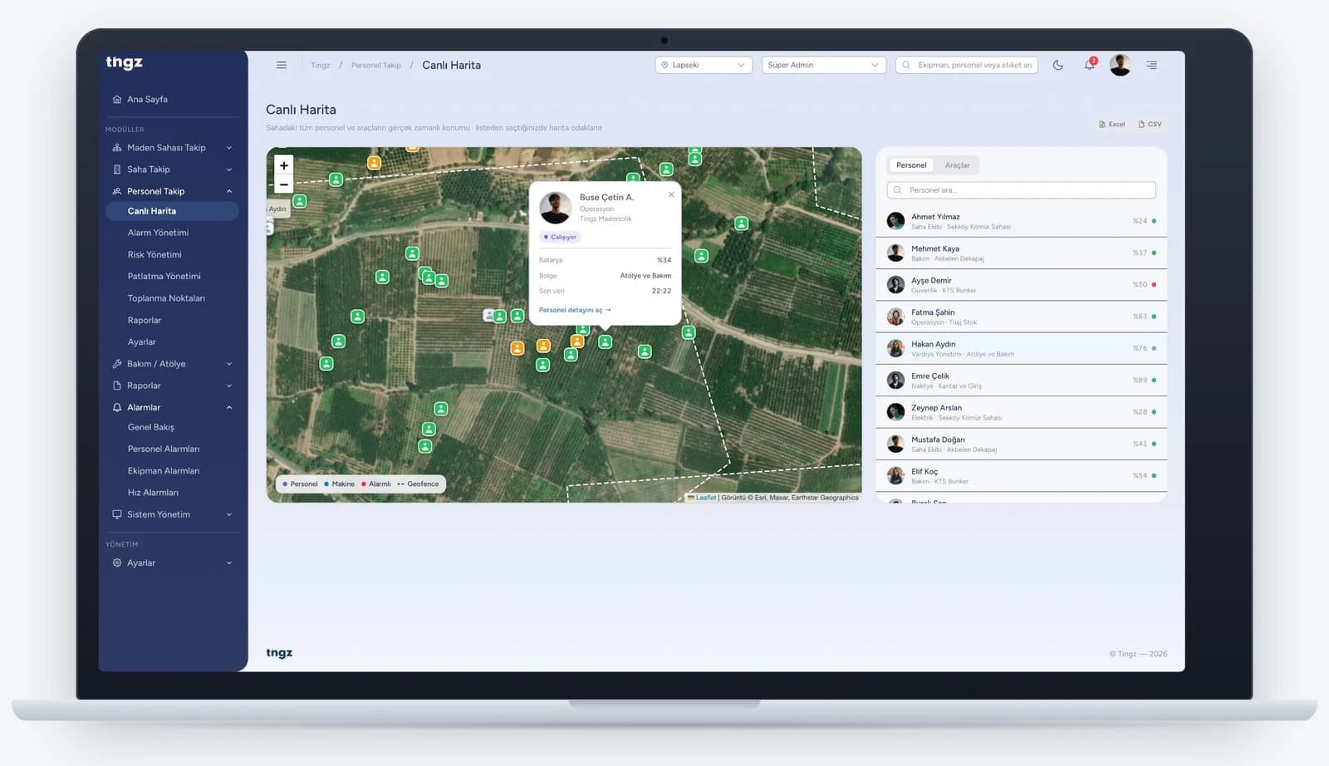Expand the Bakım / Atölye menu
This screenshot has height=766, width=1329.
172,364
